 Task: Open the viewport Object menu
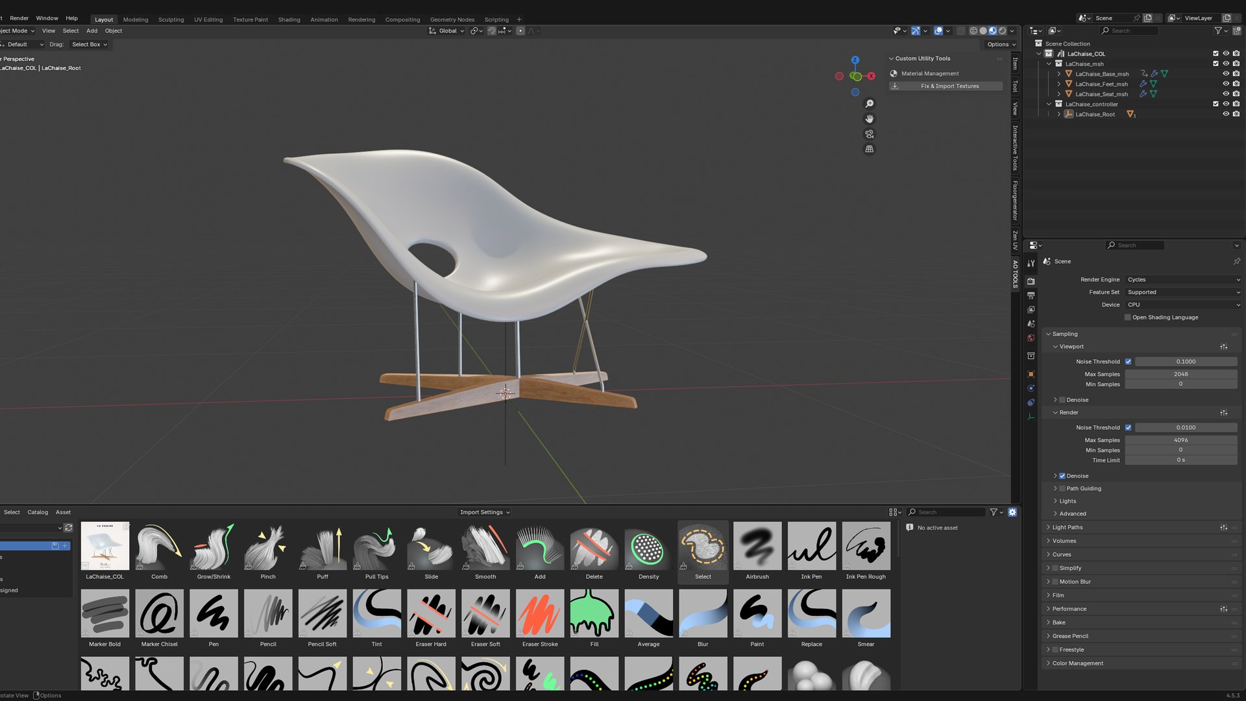point(114,31)
